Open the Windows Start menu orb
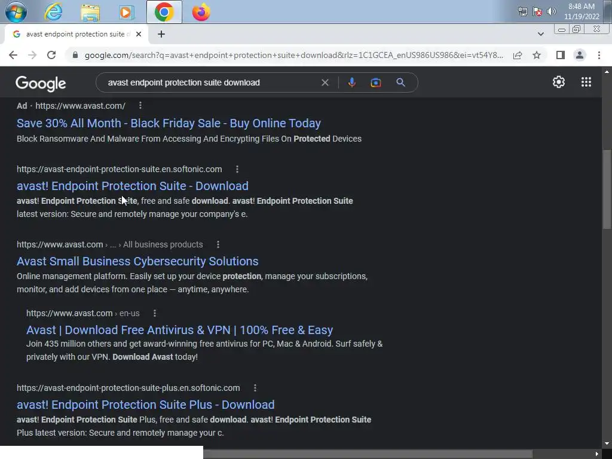This screenshot has width=612, height=459. coord(16,12)
